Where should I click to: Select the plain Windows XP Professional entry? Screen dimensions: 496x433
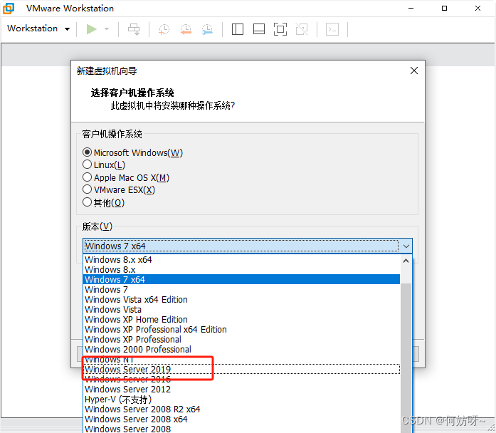pos(242,339)
